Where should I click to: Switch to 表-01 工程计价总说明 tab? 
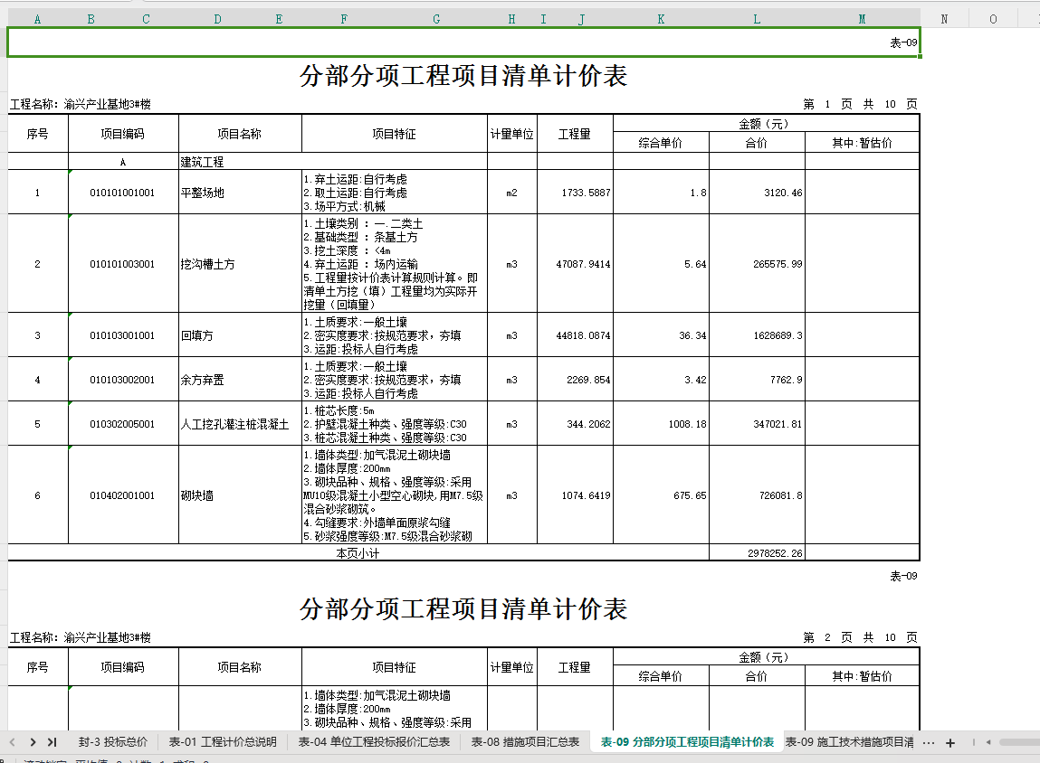(x=223, y=742)
